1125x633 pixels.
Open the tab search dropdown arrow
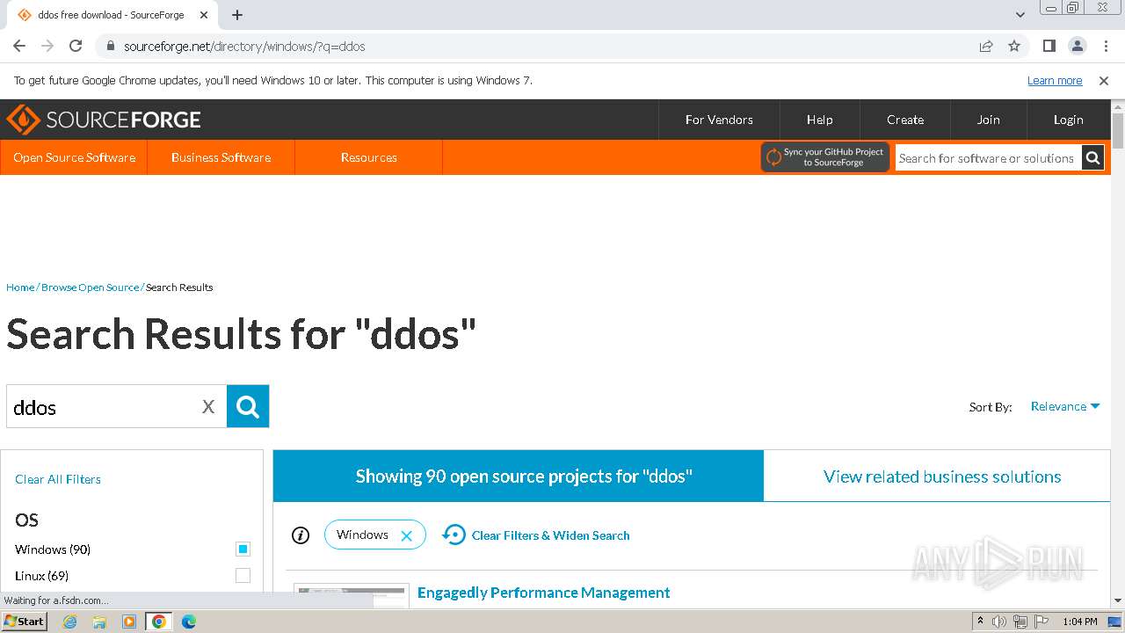click(x=1020, y=15)
